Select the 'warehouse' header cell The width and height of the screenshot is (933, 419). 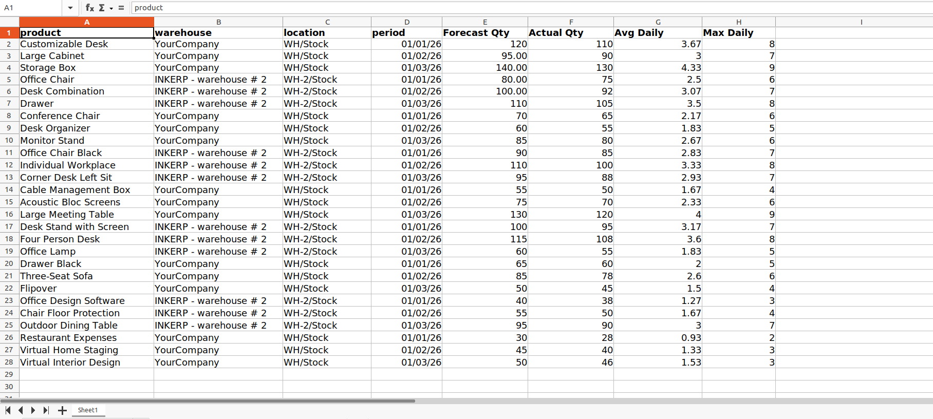click(218, 33)
